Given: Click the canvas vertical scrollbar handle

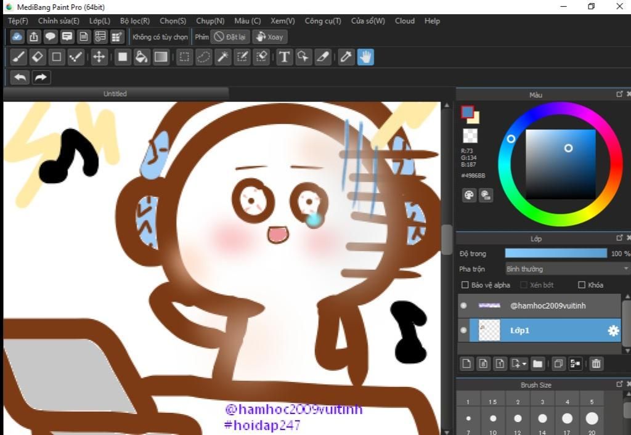Looking at the screenshot, I should pyautogui.click(x=447, y=239).
